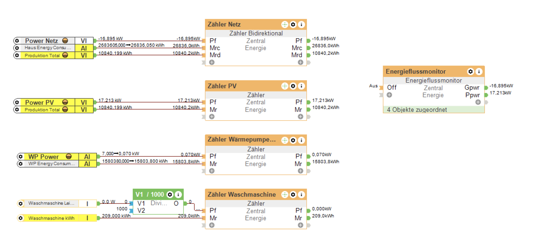
Task: Add an input pin on Zähler Wärmepumpe block
Action: point(212,171)
